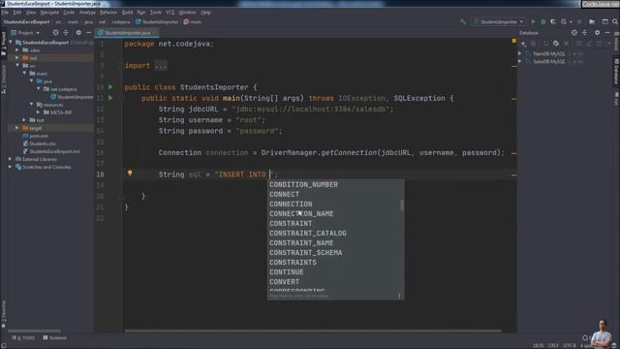Open StudentsImporter run configuration dropdown
The width and height of the screenshot is (620, 349).
click(x=499, y=21)
